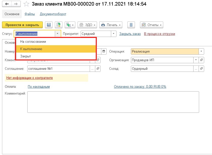Click the Закрыть заказ link
Viewport: 212px width, 155px height.
[130, 34]
